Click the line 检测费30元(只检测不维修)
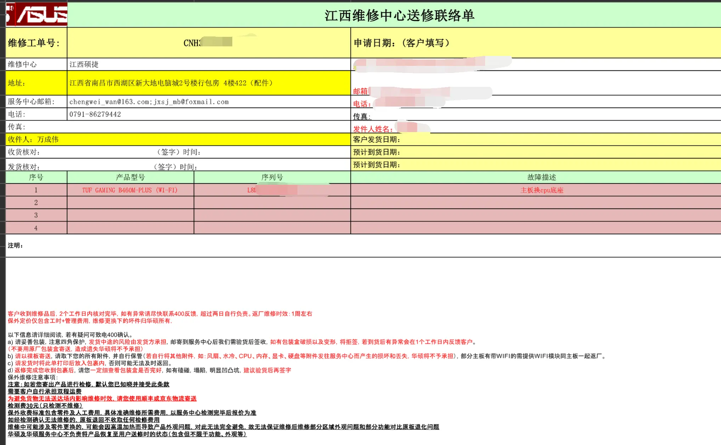Screen dimensions: 721x445 click(x=45, y=406)
